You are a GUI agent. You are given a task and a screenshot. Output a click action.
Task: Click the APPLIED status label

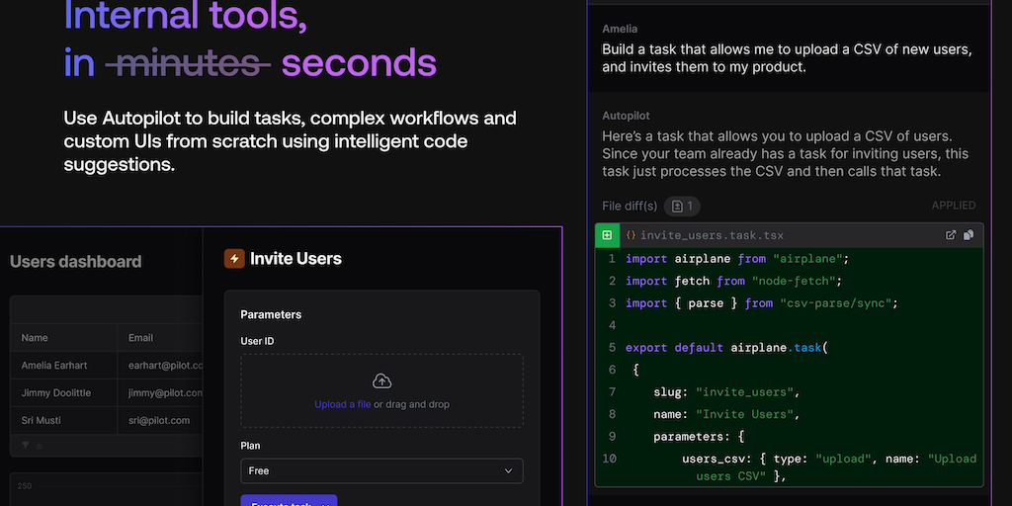point(954,206)
